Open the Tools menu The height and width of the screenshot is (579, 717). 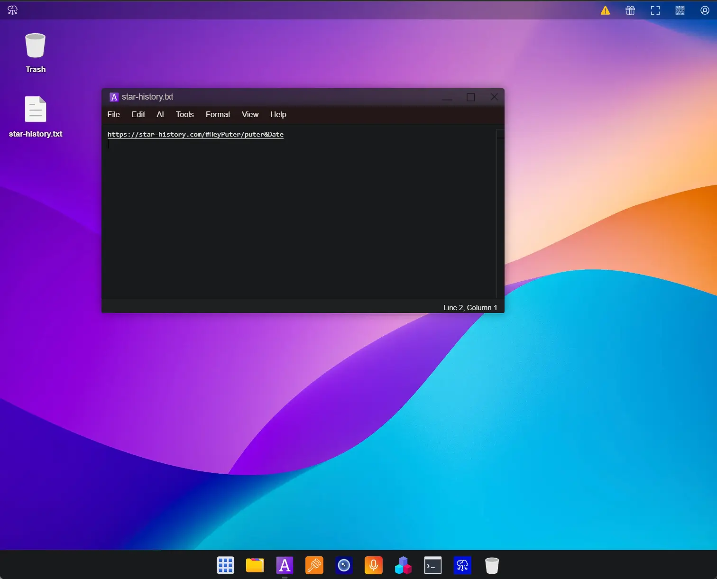pyautogui.click(x=184, y=114)
